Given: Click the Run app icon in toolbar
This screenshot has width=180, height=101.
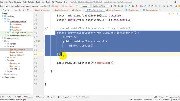Looking at the screenshot, I should click(x=111, y=6).
